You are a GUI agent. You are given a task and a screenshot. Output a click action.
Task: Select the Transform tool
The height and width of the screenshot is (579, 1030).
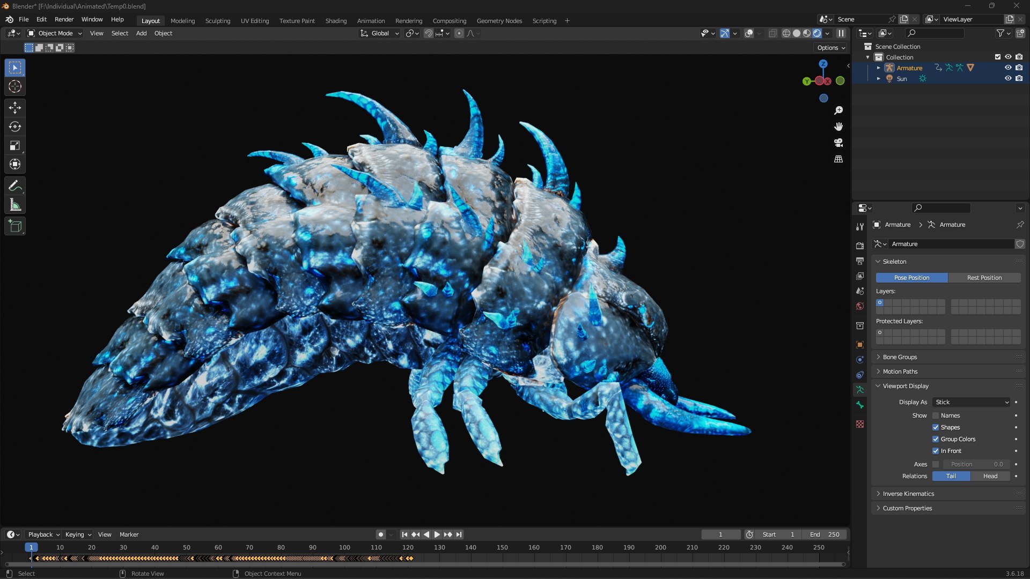click(x=15, y=164)
